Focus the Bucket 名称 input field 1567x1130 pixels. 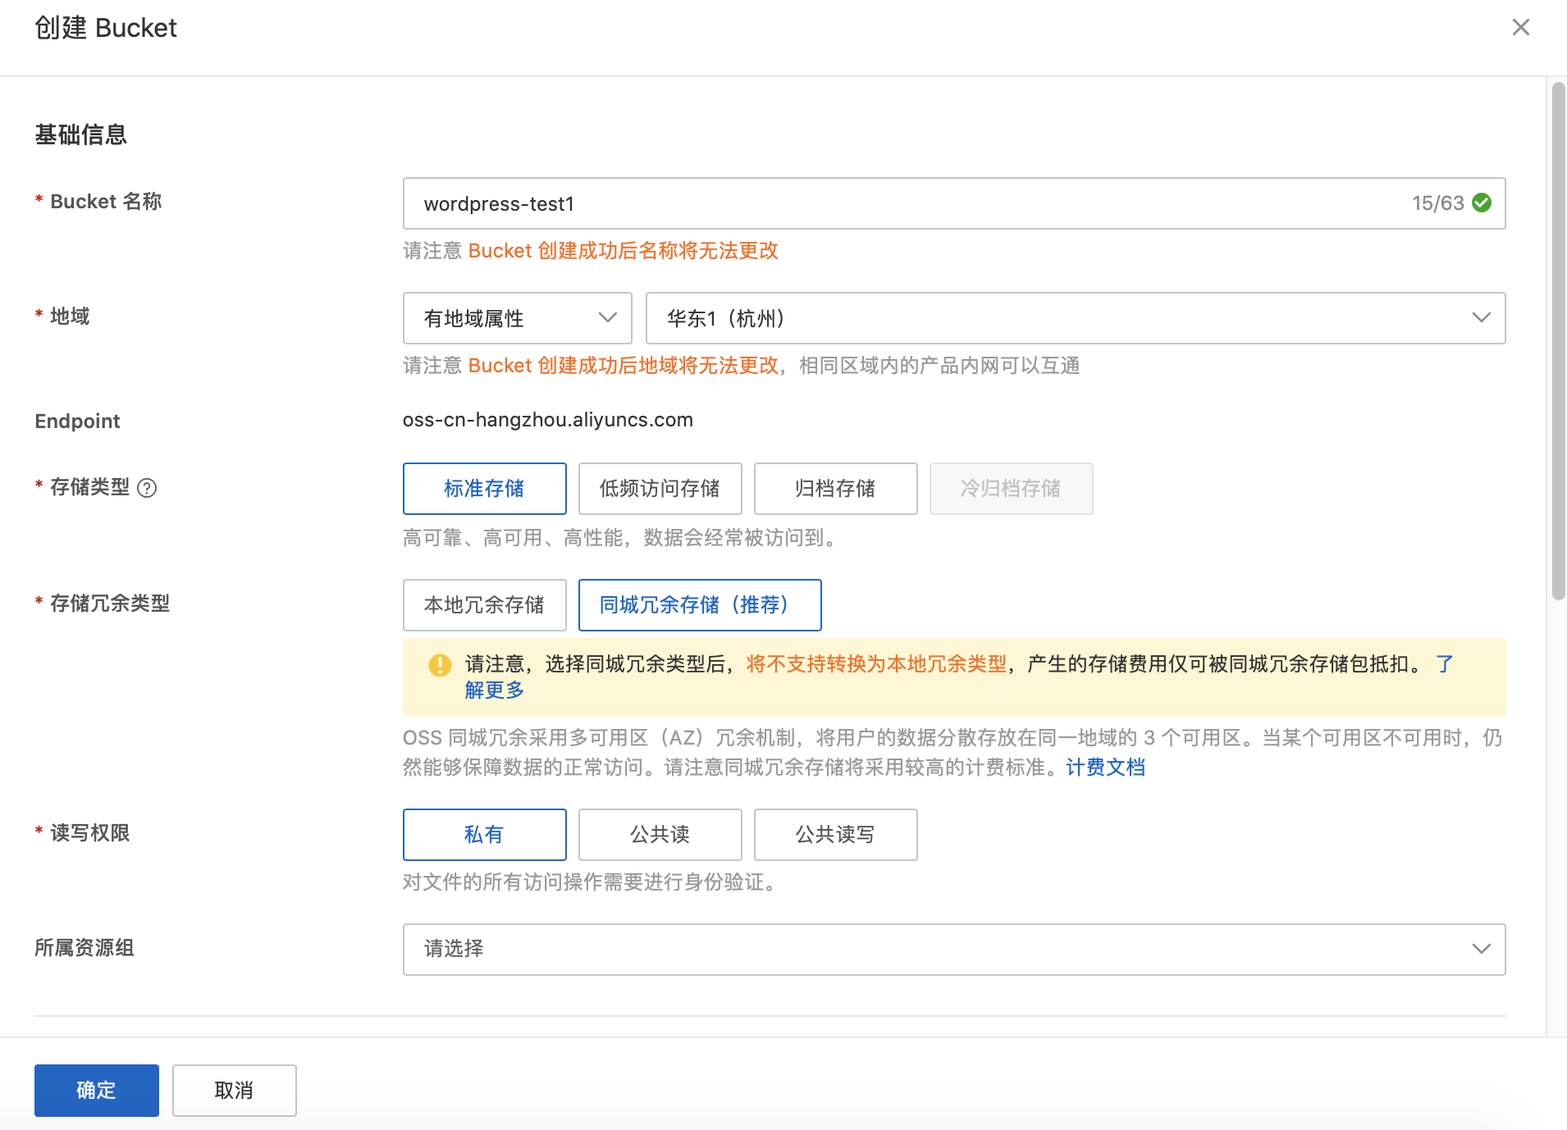(x=954, y=203)
